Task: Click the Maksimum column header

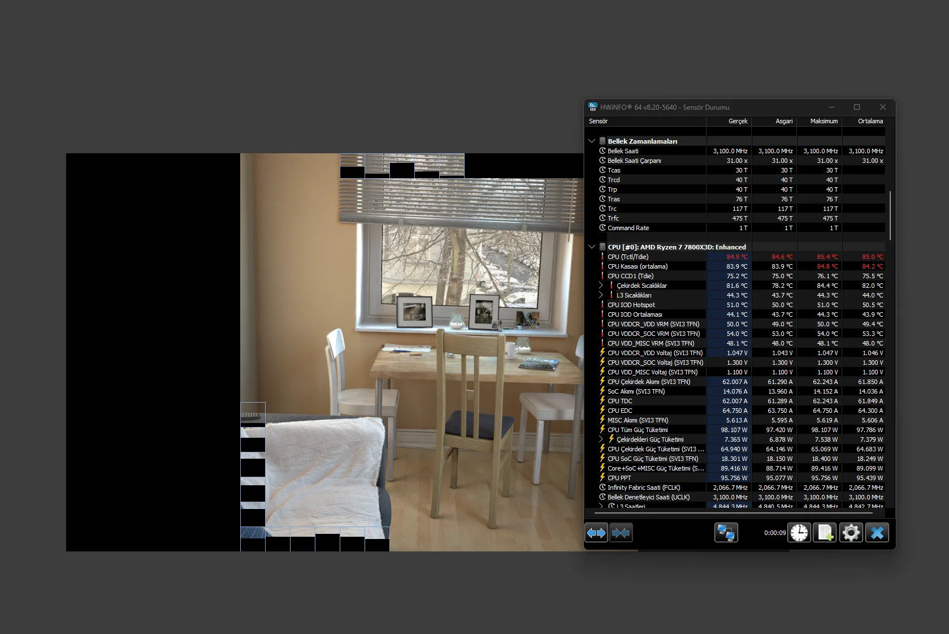Action: [x=820, y=121]
